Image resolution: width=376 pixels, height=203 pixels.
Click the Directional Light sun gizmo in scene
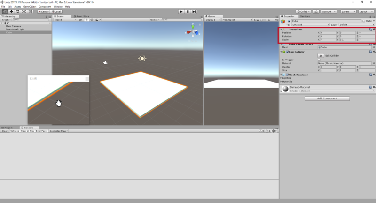pyautogui.click(x=142, y=58)
